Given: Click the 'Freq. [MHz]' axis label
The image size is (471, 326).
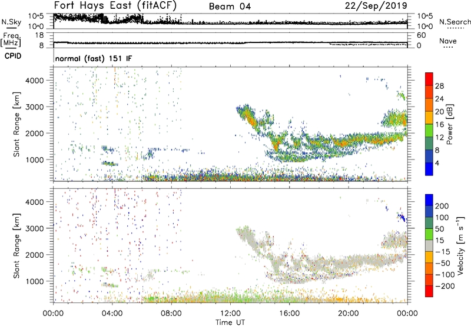Looking at the screenshot, I should coord(11,39).
